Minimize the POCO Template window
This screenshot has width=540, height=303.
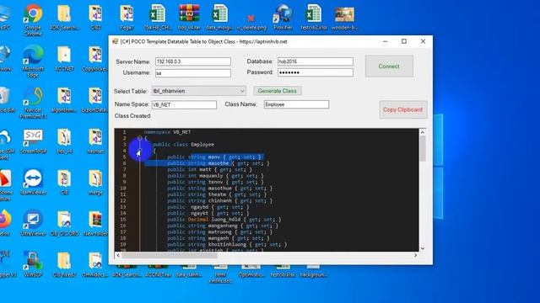click(x=386, y=41)
